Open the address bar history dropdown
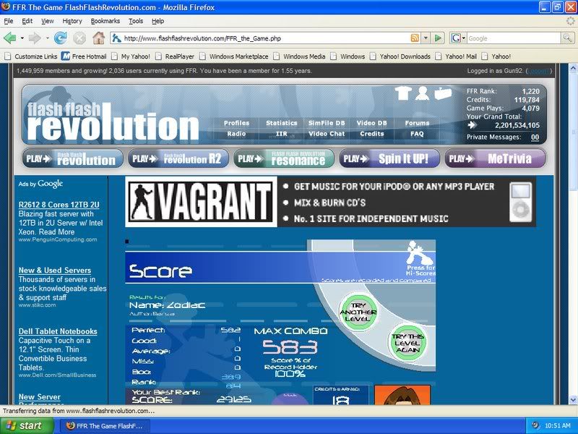This screenshot has height=434, width=578. tap(426, 38)
